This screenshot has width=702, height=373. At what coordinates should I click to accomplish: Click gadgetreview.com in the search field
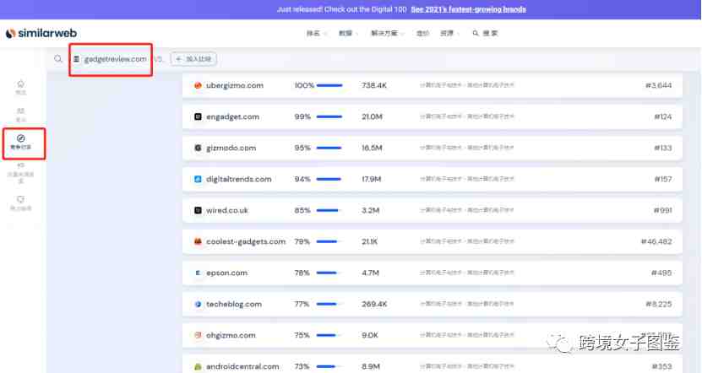(x=115, y=59)
